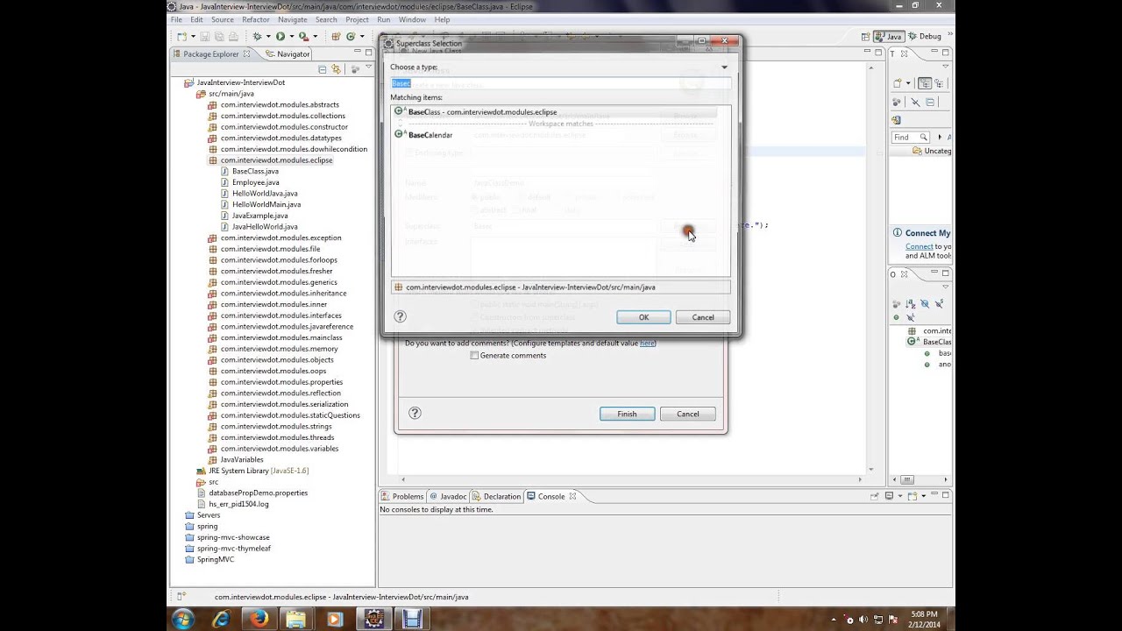Click the New file toolbar icon
The width and height of the screenshot is (1122, 631).
click(181, 37)
